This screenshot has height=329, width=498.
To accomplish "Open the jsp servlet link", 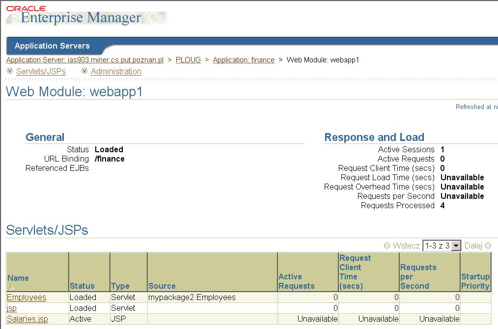I will 12,308.
